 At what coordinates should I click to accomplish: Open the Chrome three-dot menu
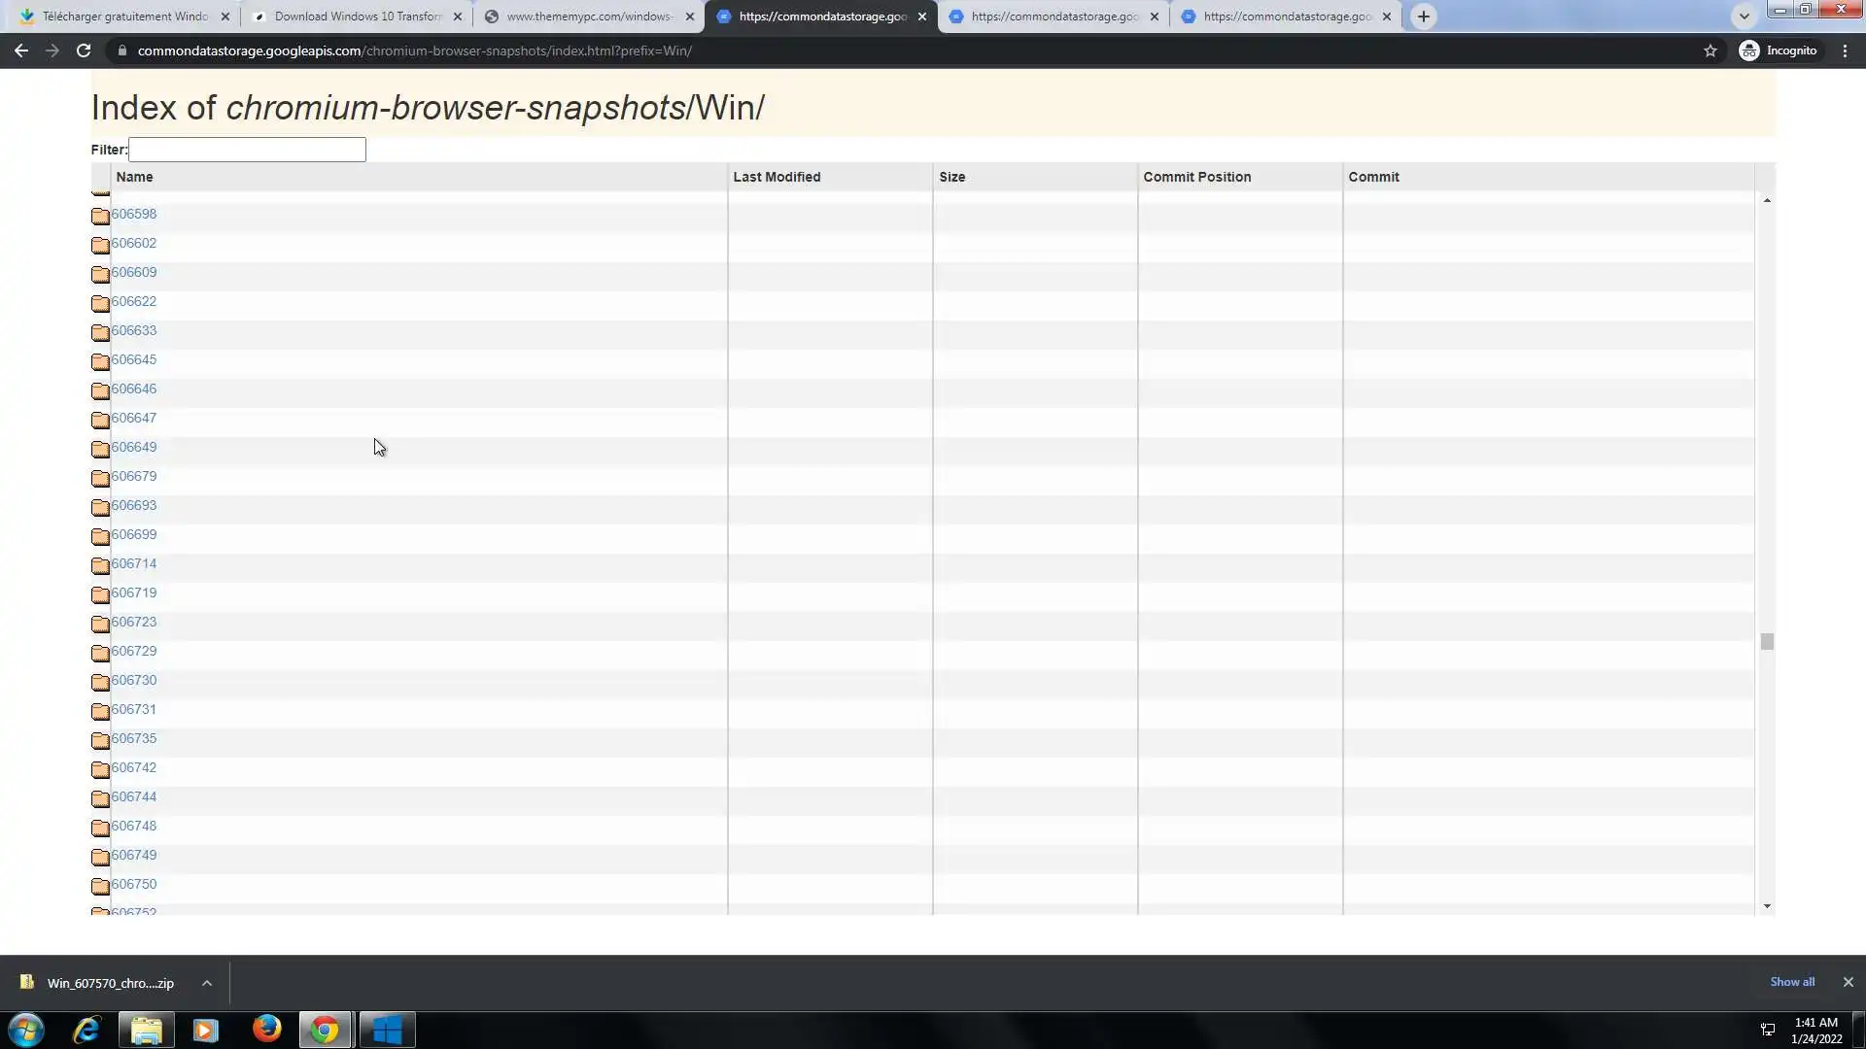(x=1845, y=51)
